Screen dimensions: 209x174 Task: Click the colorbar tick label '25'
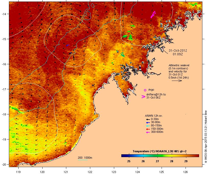pyautogui.click(x=129, y=161)
